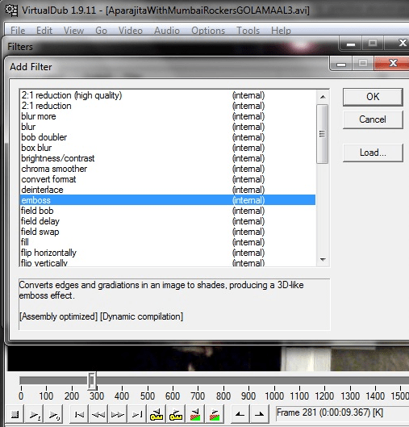Step forward one frame
409x427 pixels.
click(118, 414)
